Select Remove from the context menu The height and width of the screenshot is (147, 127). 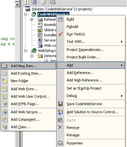91,128
